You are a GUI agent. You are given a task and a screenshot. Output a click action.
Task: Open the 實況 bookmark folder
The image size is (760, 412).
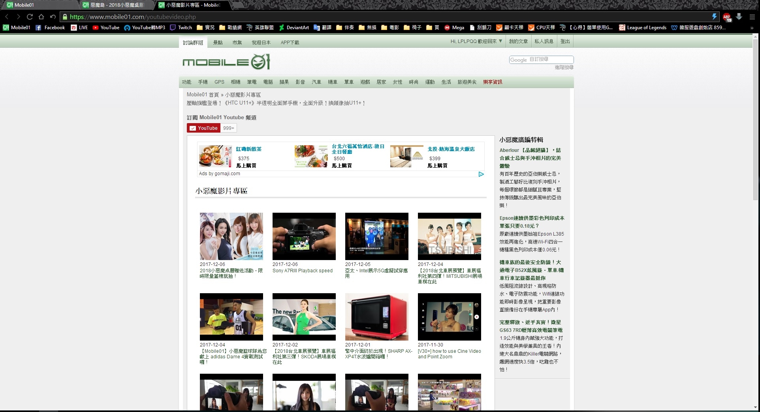coord(205,28)
